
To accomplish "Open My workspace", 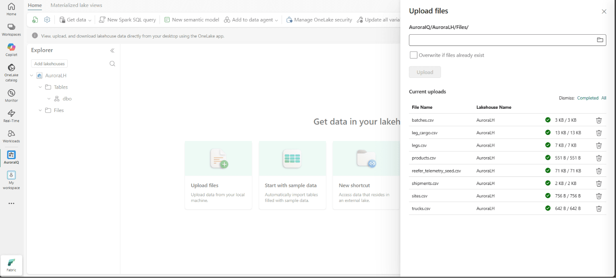I will (x=11, y=180).
